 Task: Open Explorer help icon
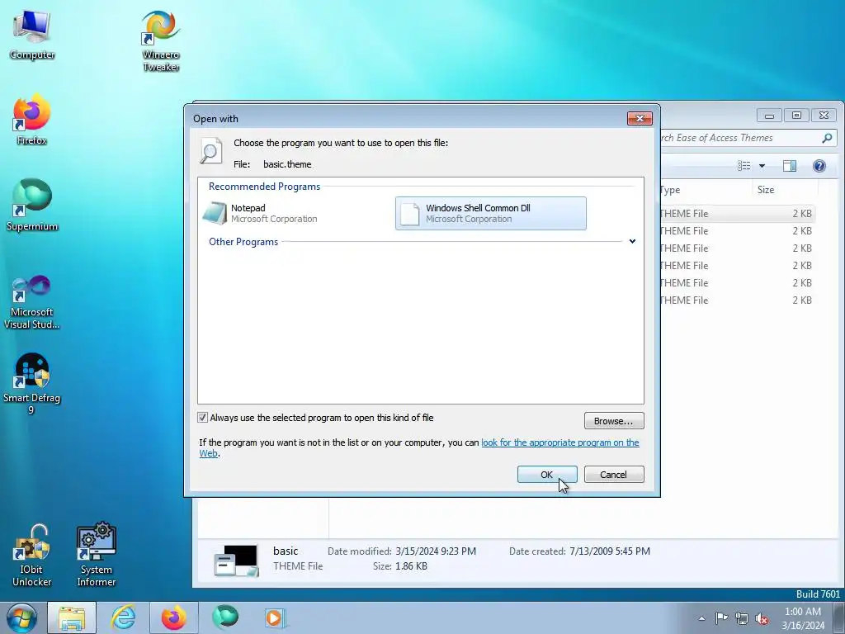pos(819,166)
